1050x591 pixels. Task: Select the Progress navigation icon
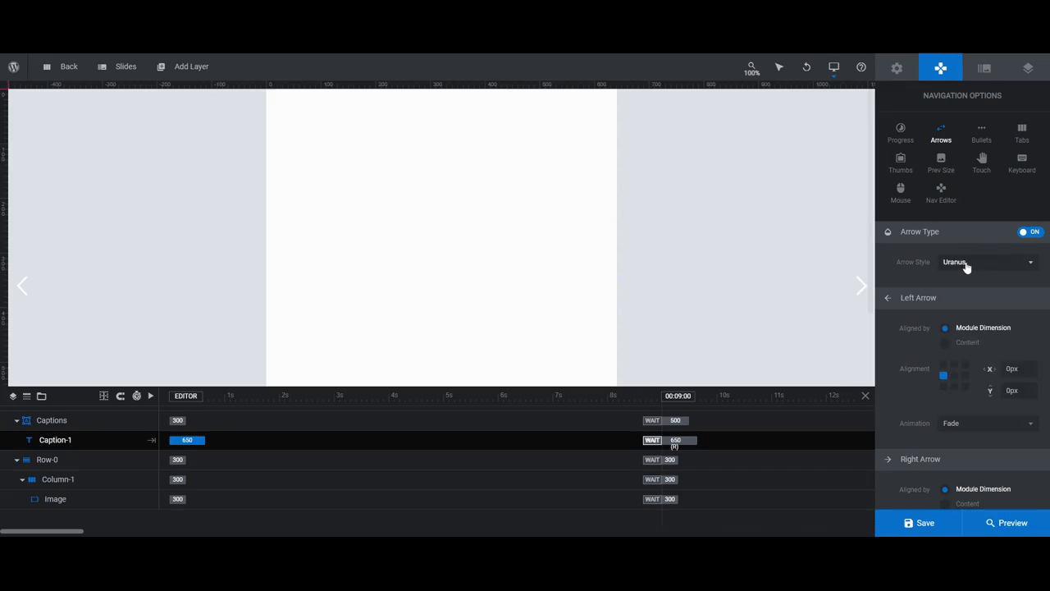click(x=900, y=132)
